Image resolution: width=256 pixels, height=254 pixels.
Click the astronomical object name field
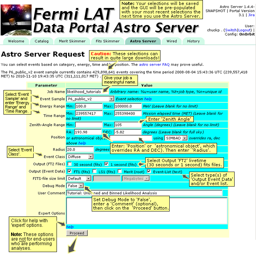tap(131, 138)
